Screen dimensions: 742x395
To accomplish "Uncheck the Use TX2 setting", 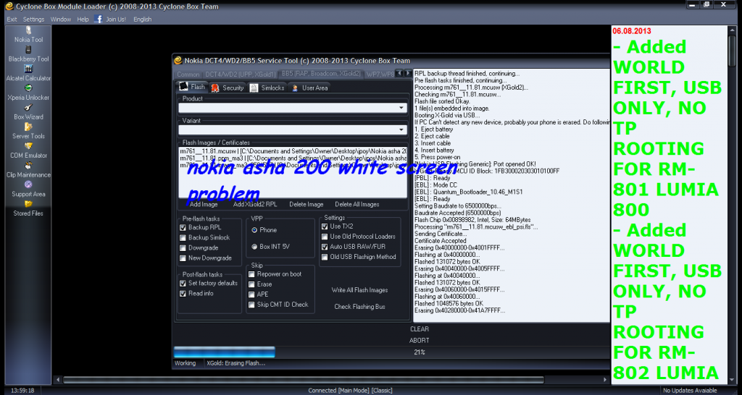I will tap(325, 226).
